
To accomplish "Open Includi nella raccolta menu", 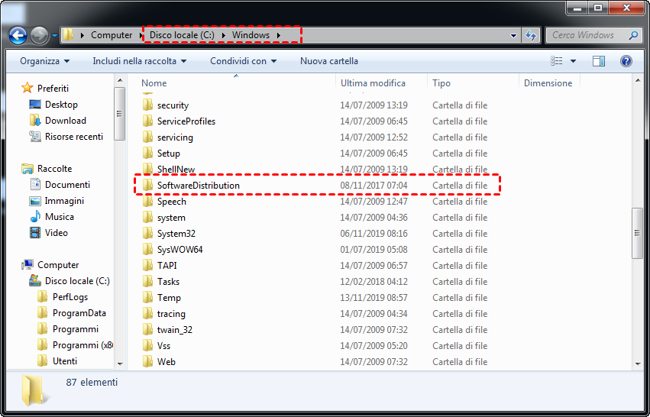I will [139, 61].
